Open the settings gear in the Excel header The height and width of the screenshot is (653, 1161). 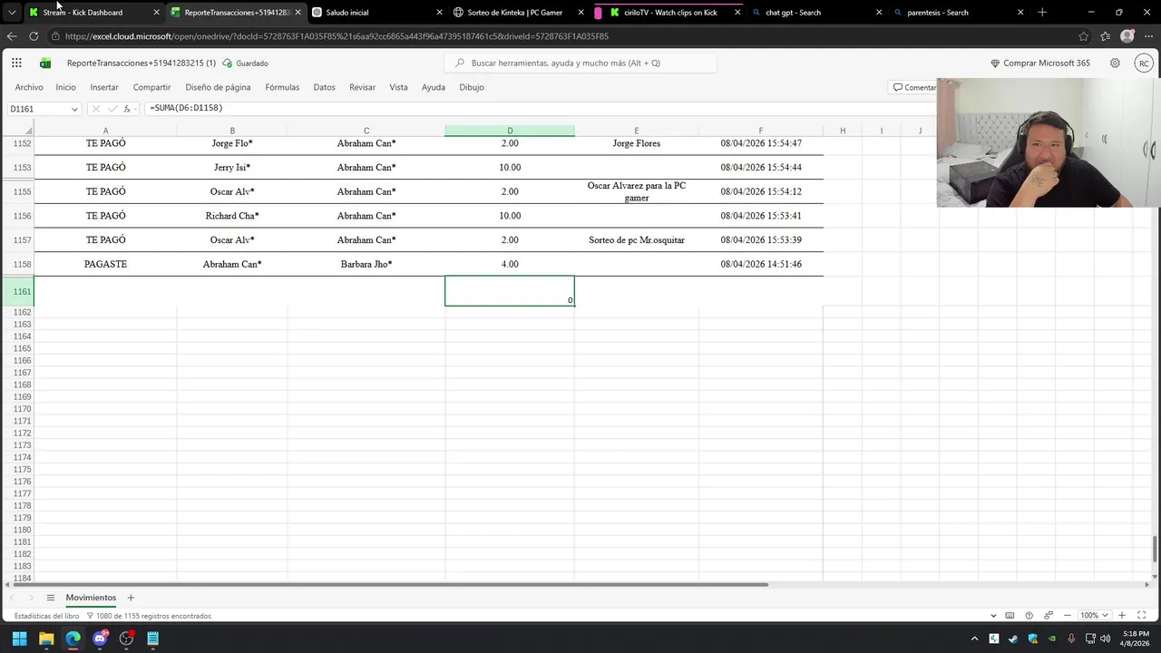pyautogui.click(x=1115, y=63)
